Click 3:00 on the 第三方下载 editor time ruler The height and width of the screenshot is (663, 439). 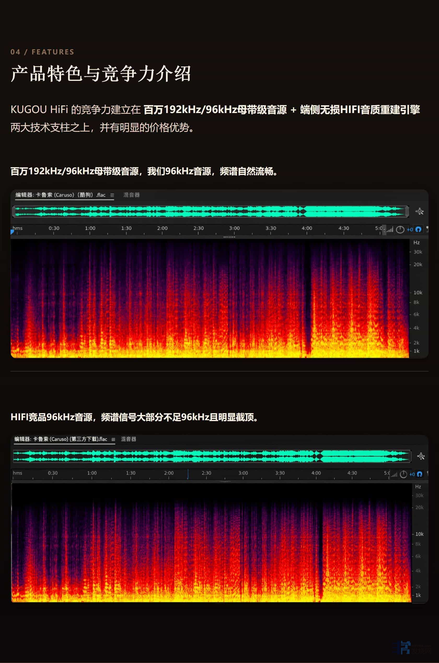coord(243,473)
